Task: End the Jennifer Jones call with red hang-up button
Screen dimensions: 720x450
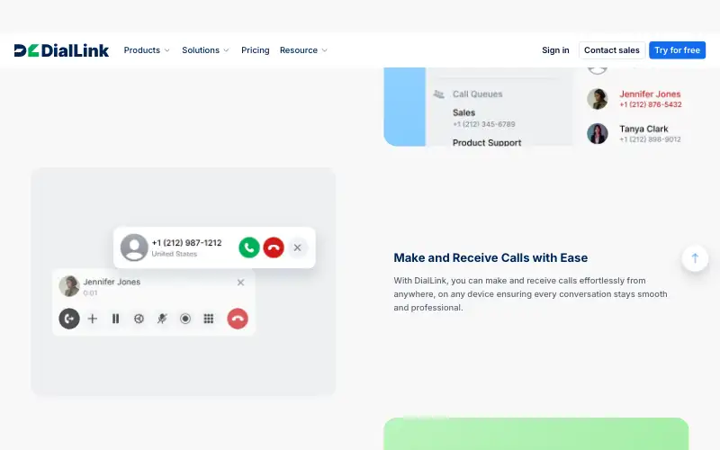Action: pos(238,319)
